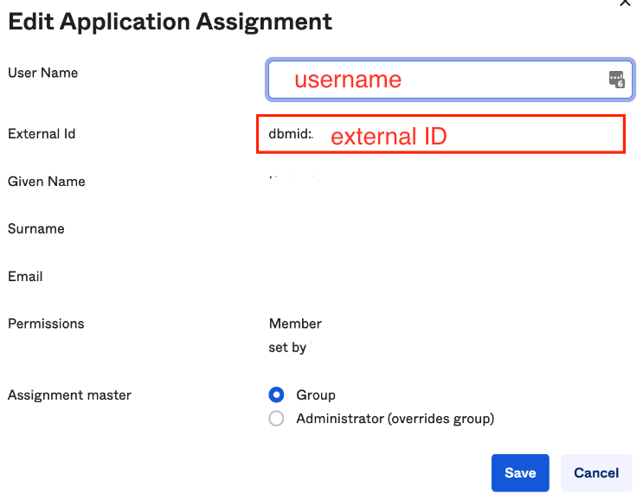Click the Edit Application Assignment heading
This screenshot has width=643, height=500.
170,22
